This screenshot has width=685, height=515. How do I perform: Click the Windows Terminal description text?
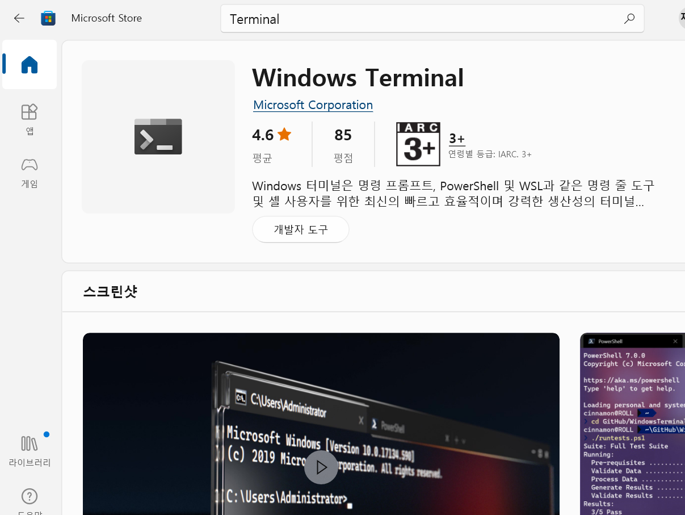(453, 193)
